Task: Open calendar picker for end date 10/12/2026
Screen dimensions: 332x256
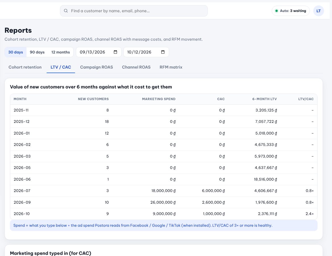Action: click(x=163, y=52)
